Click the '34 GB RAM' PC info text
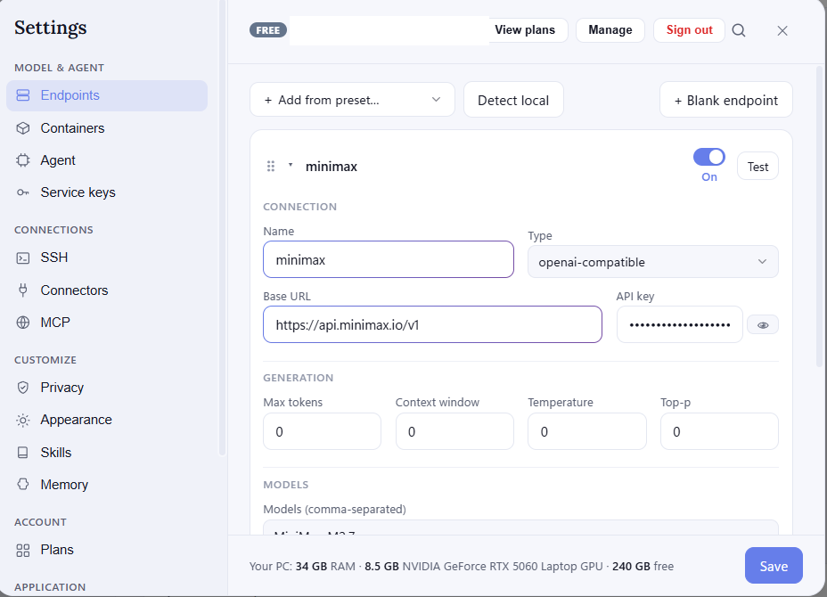The image size is (827, 597). click(x=325, y=567)
